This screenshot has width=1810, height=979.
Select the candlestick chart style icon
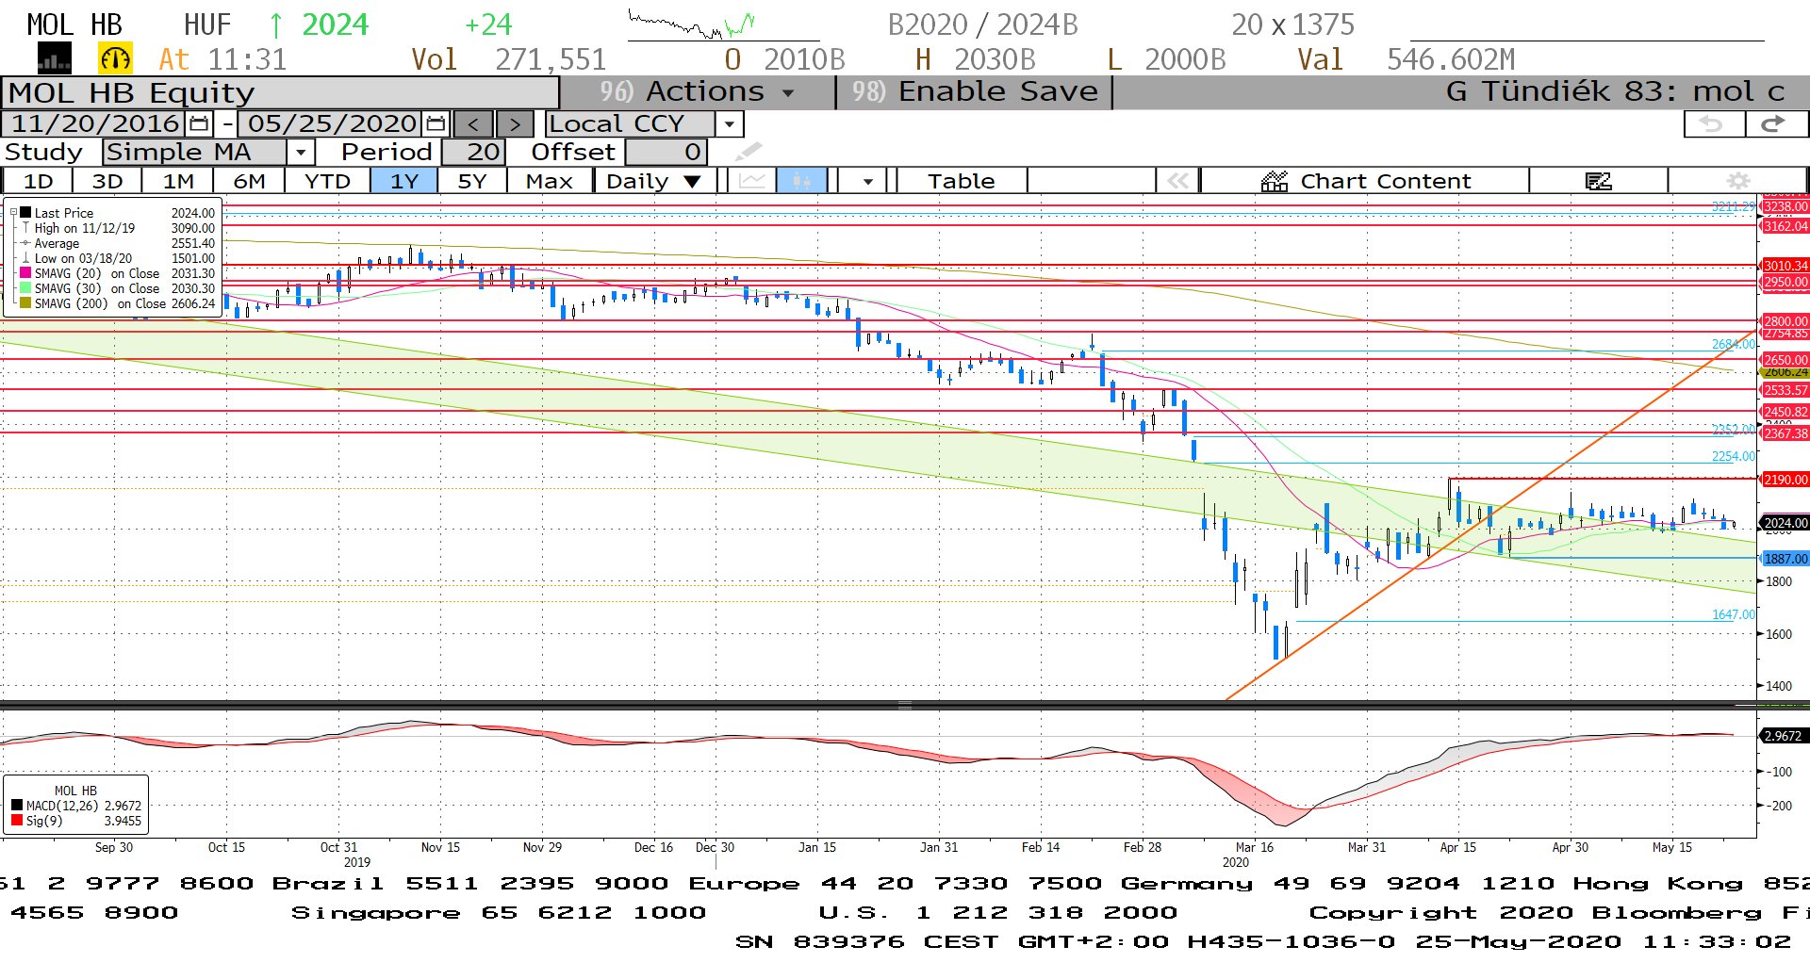[x=801, y=181]
